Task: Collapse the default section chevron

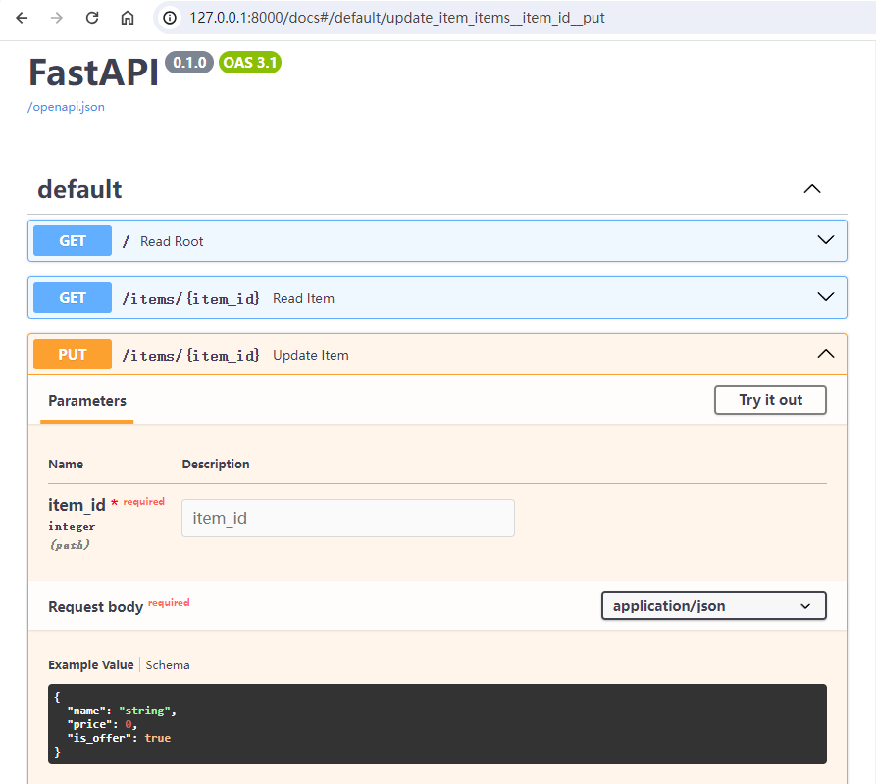Action: coord(812,189)
